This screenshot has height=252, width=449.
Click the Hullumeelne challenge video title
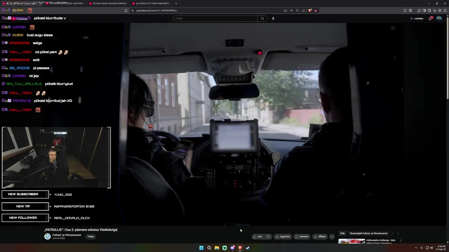click(381, 241)
